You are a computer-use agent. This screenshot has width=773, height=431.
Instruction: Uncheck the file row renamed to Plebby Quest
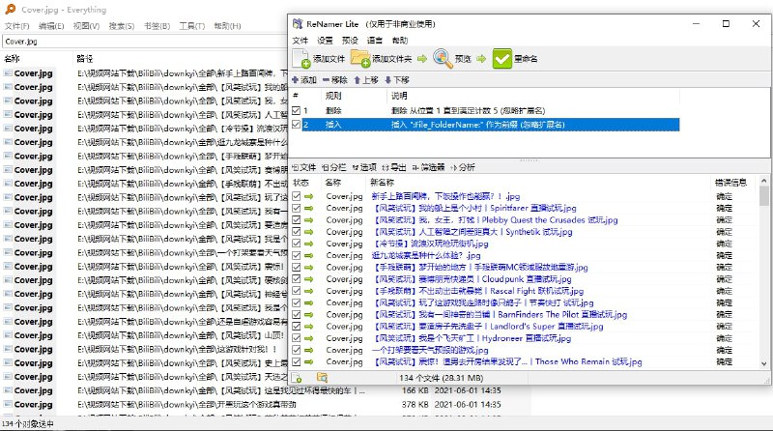point(296,220)
